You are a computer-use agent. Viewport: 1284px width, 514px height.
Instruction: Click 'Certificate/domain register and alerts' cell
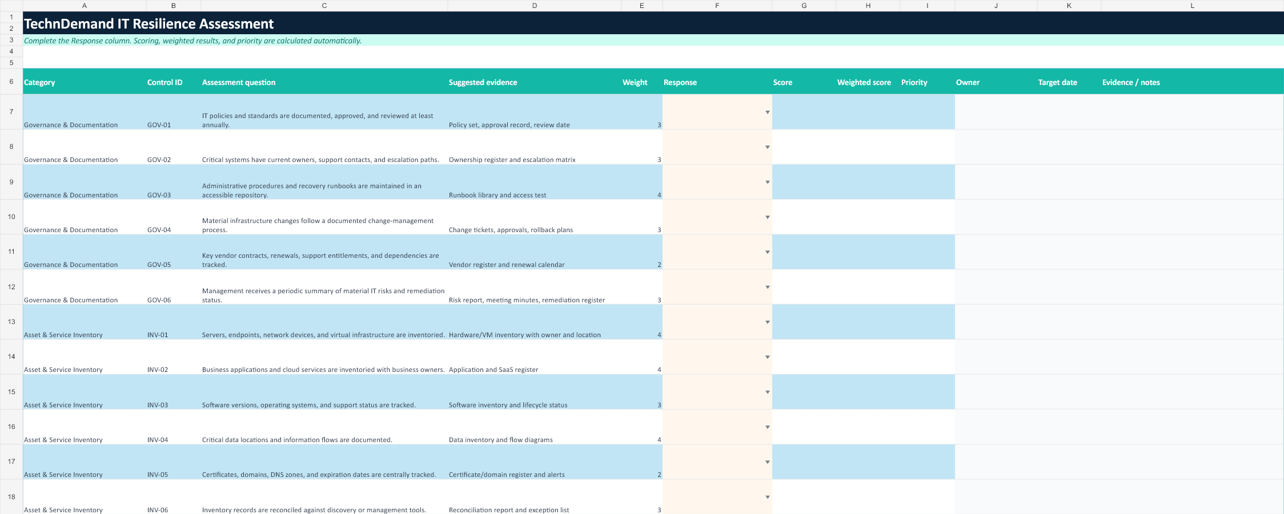pyautogui.click(x=535, y=462)
